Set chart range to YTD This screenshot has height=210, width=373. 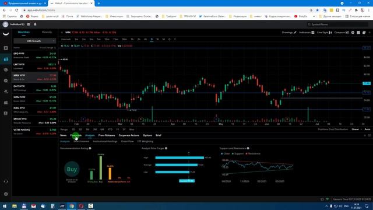pos(110,129)
